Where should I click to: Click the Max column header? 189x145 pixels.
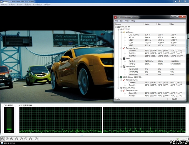(x=177, y=24)
